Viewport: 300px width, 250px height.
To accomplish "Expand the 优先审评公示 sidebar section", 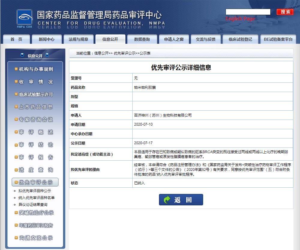I will (35, 182).
